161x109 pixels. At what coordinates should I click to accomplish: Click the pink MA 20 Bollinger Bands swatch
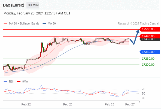point(5,24)
